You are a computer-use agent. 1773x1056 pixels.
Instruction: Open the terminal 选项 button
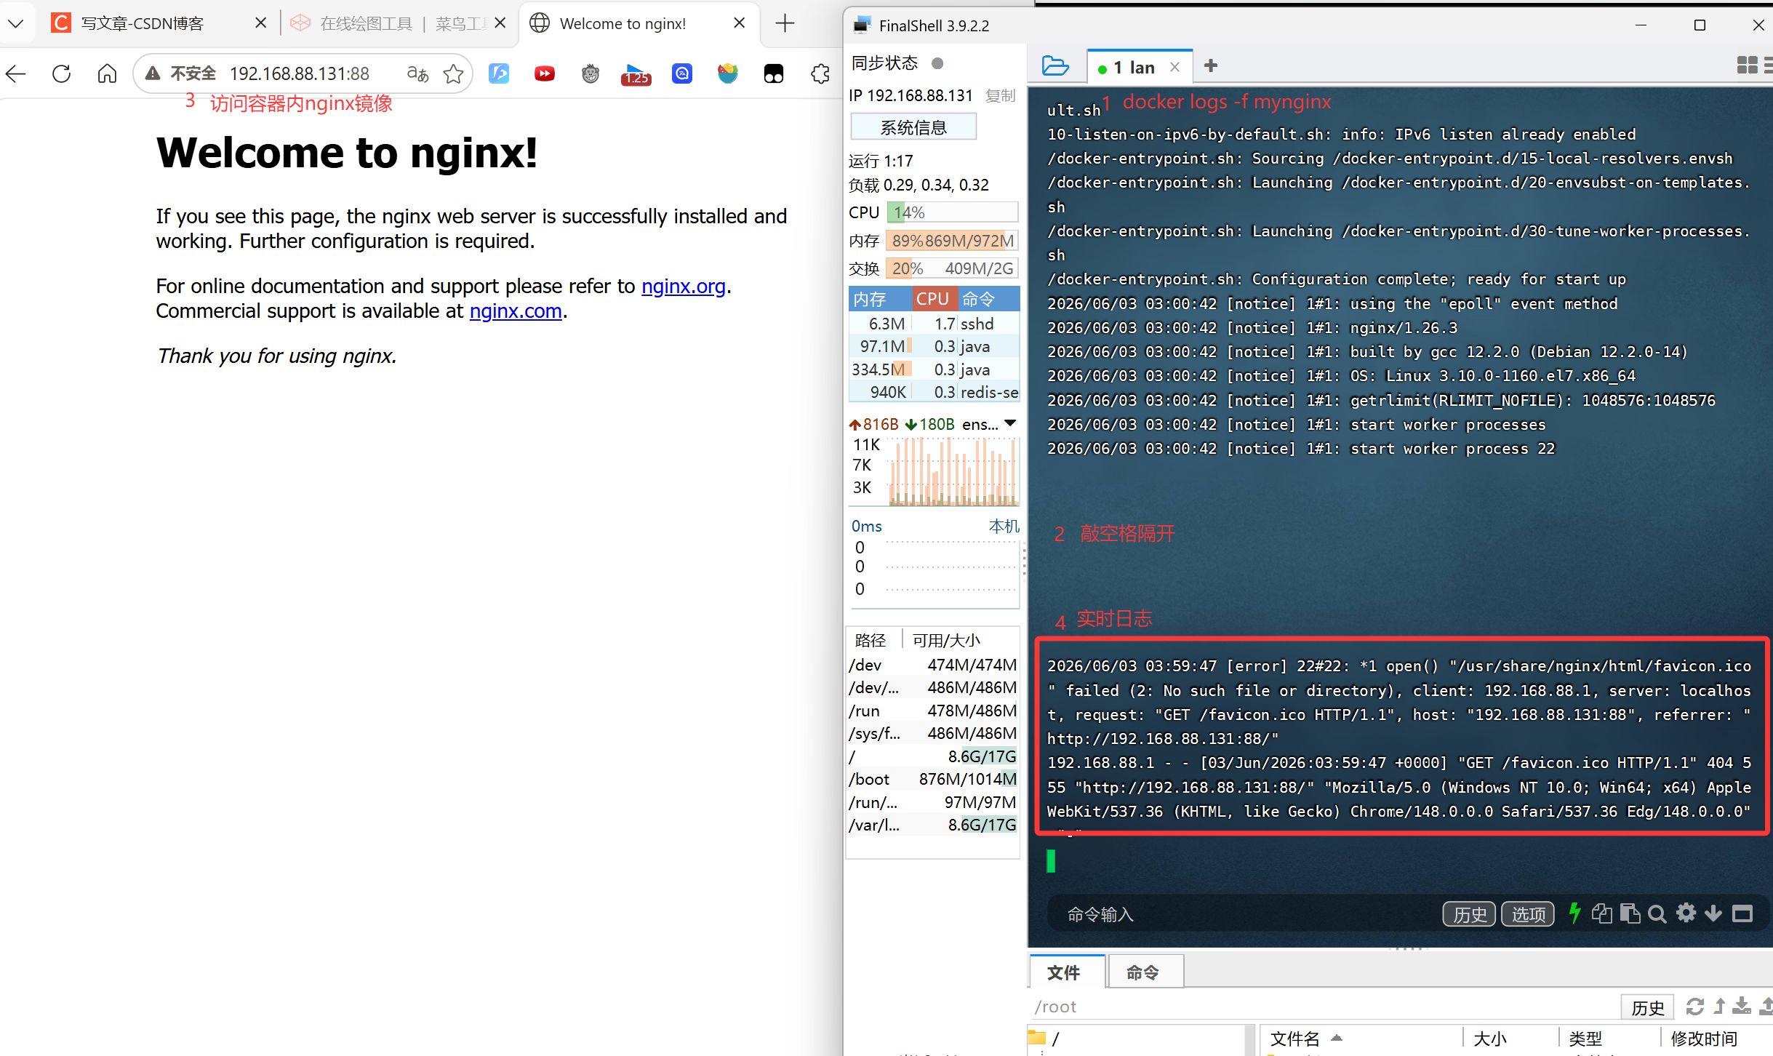click(1528, 914)
